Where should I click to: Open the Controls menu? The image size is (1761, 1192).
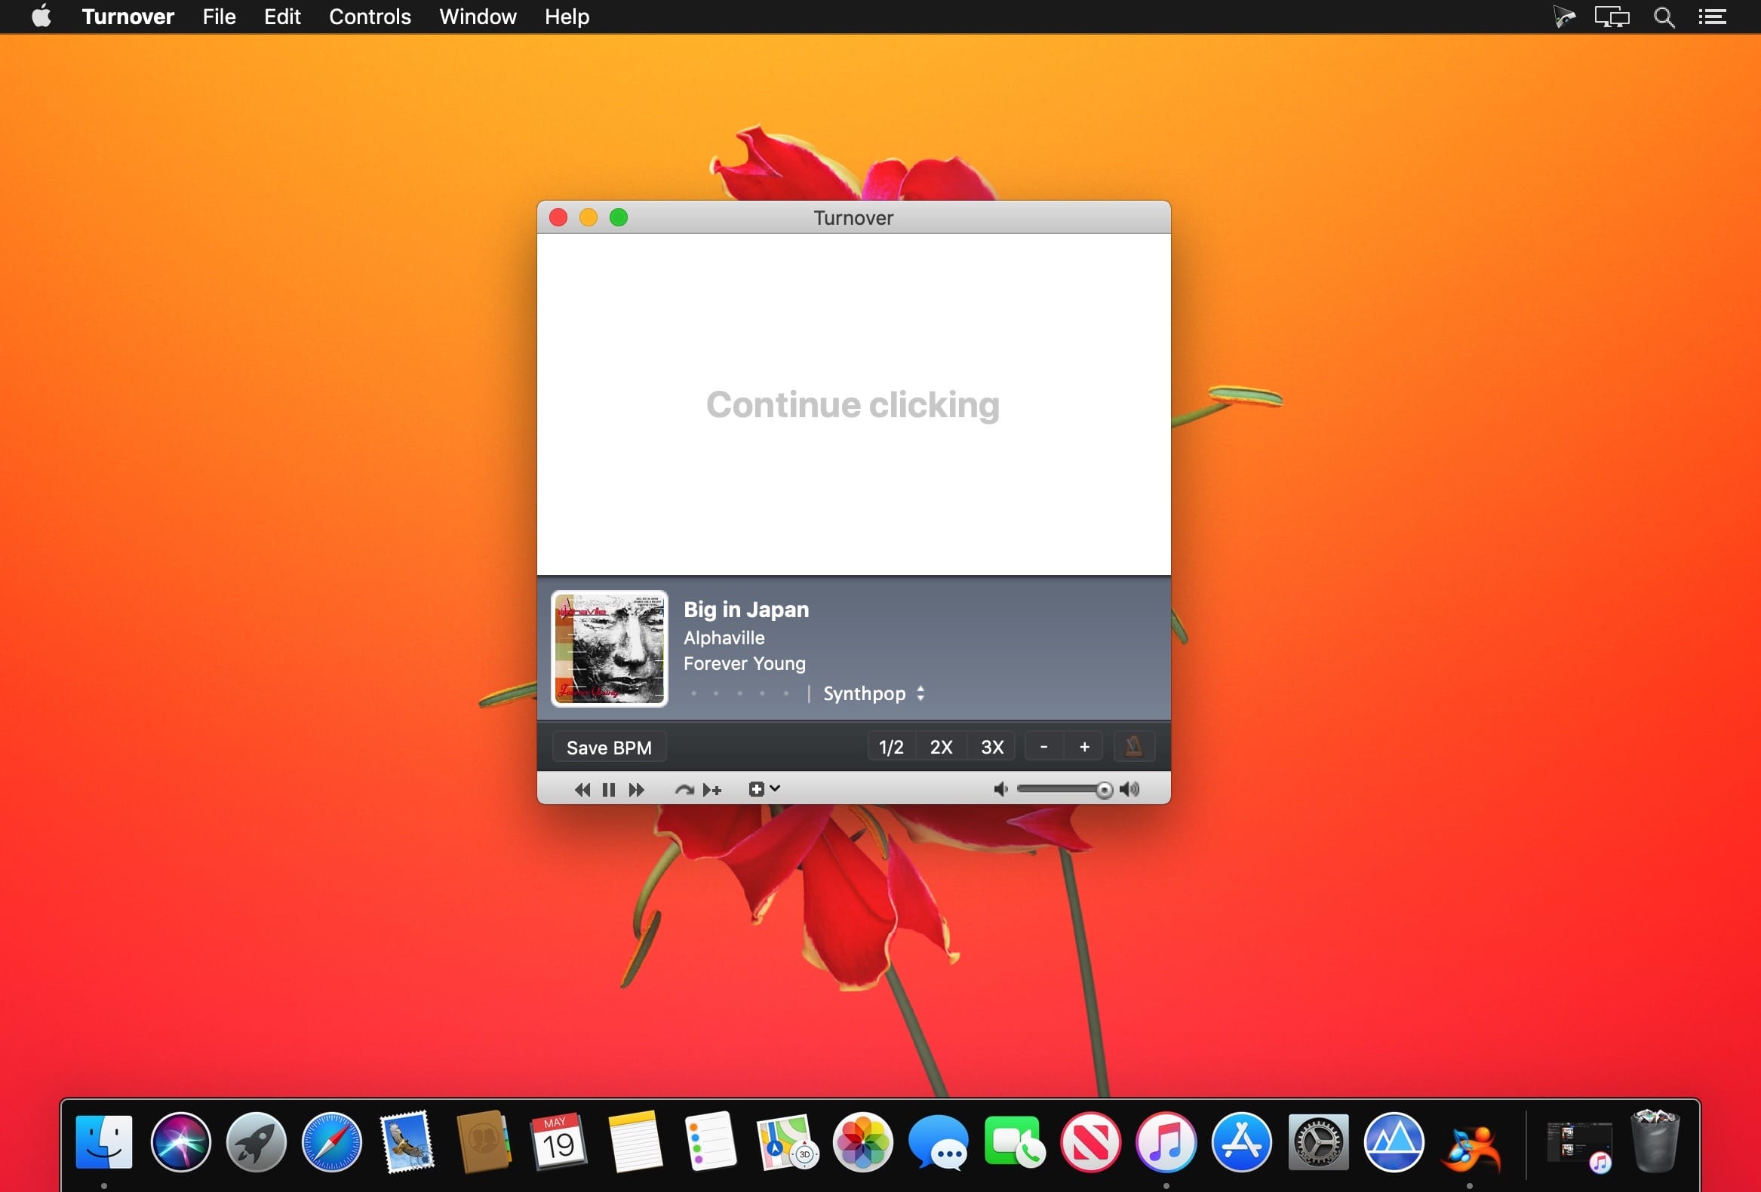point(370,17)
